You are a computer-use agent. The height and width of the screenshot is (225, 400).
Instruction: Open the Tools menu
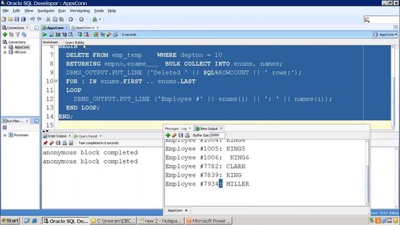(x=99, y=11)
